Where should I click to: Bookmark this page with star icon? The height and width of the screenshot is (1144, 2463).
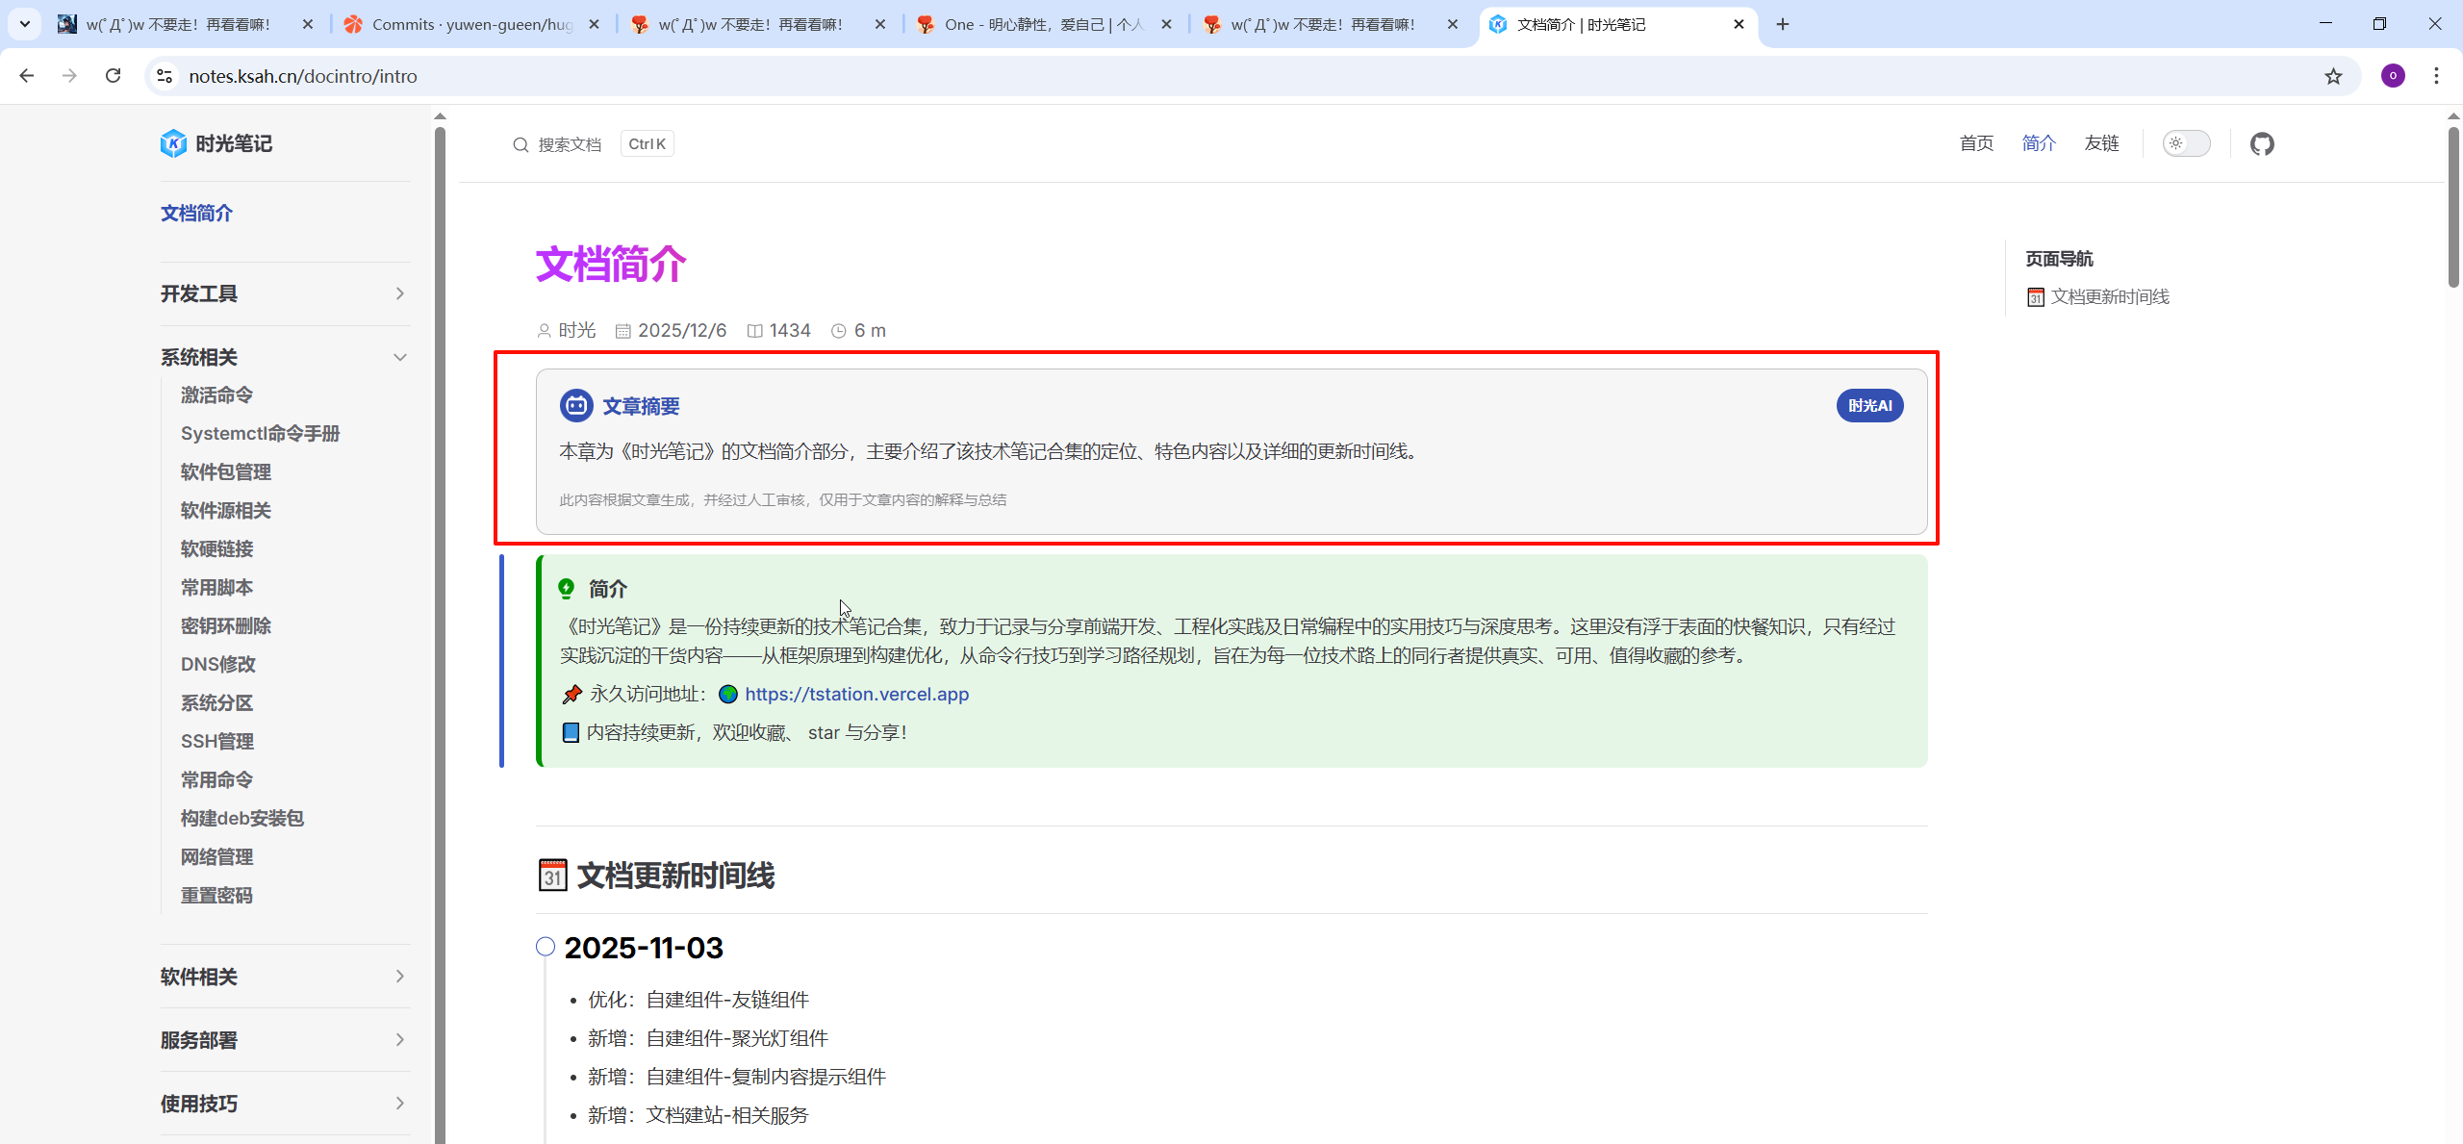point(2333,76)
